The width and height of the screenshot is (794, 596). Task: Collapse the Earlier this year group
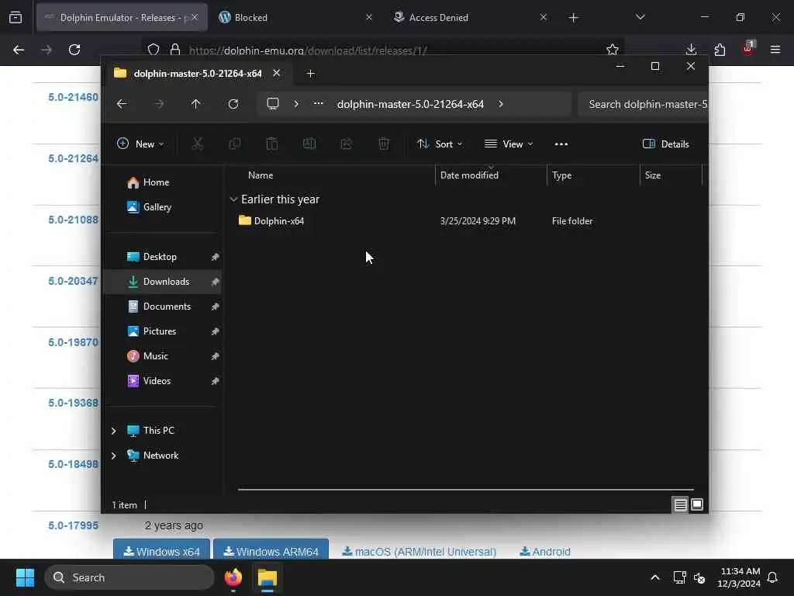tap(233, 199)
